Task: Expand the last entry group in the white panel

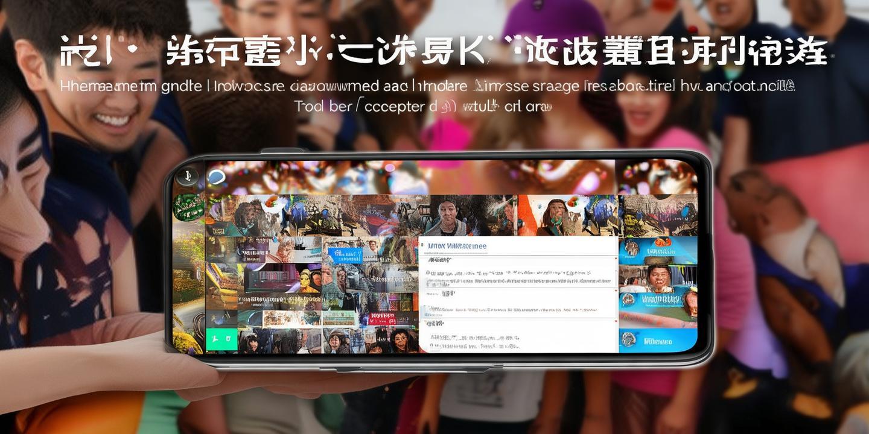Action: click(x=434, y=324)
